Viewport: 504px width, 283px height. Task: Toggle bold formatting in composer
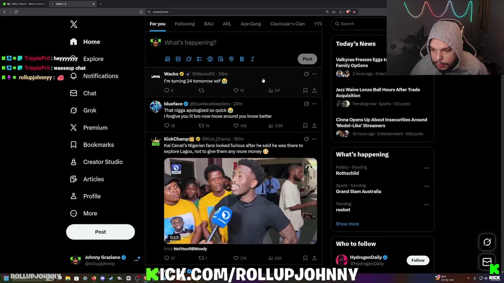[x=242, y=59]
